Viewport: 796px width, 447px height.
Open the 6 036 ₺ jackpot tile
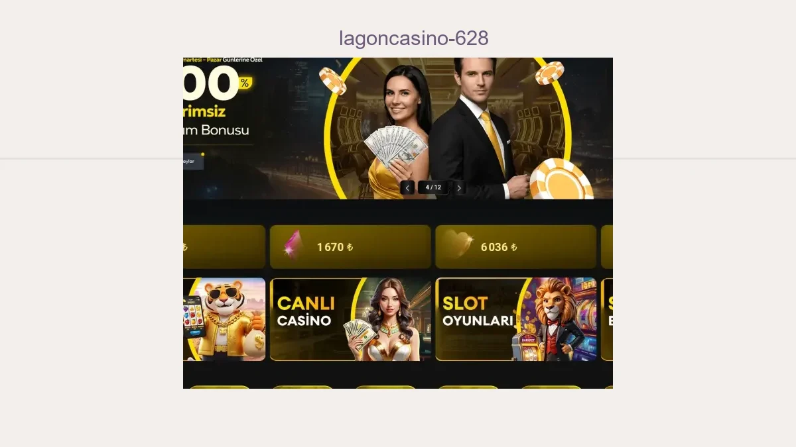point(515,246)
